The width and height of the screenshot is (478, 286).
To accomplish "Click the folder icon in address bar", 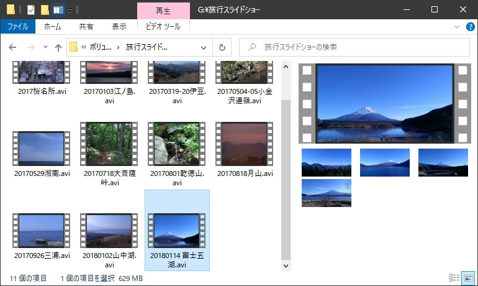I will coord(73,47).
